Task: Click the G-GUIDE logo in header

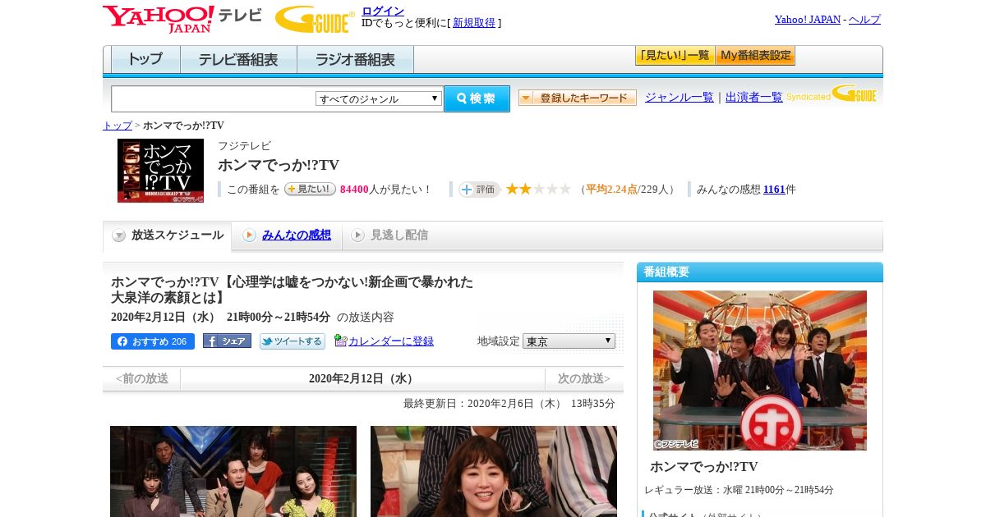Action: coord(315,19)
